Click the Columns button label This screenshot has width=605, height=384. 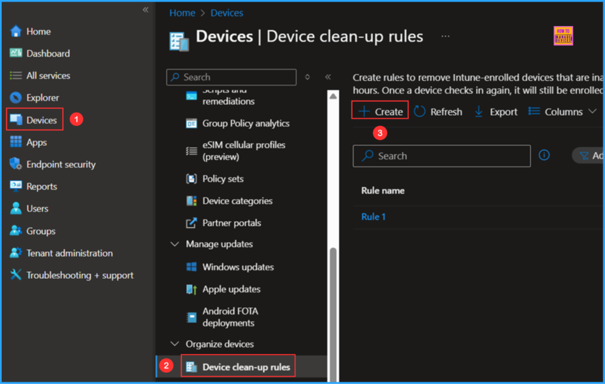click(x=563, y=112)
